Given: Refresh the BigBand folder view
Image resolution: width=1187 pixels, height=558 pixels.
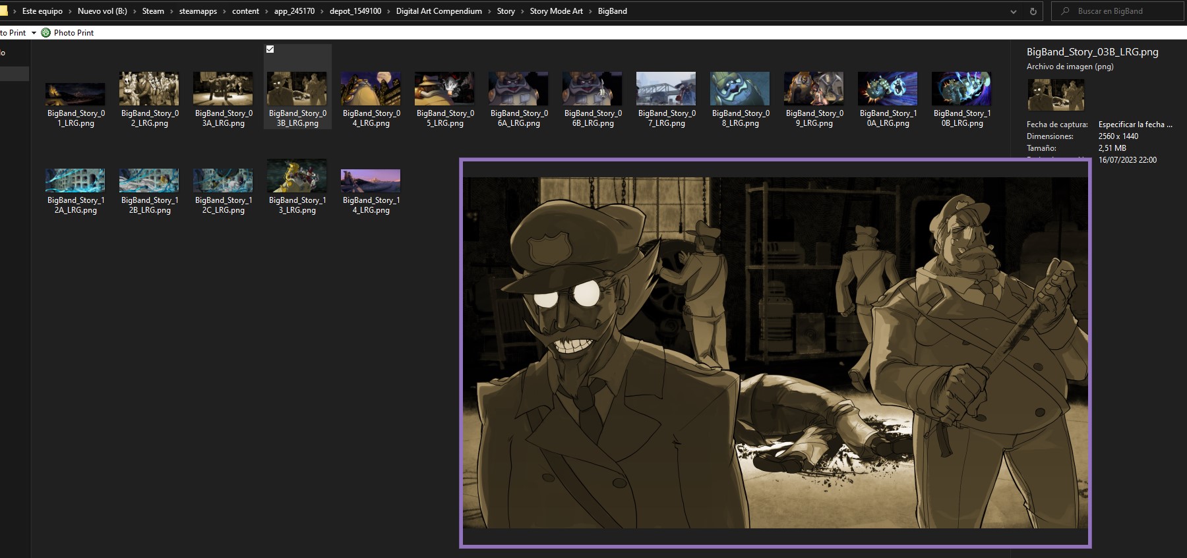Looking at the screenshot, I should coord(1033,11).
